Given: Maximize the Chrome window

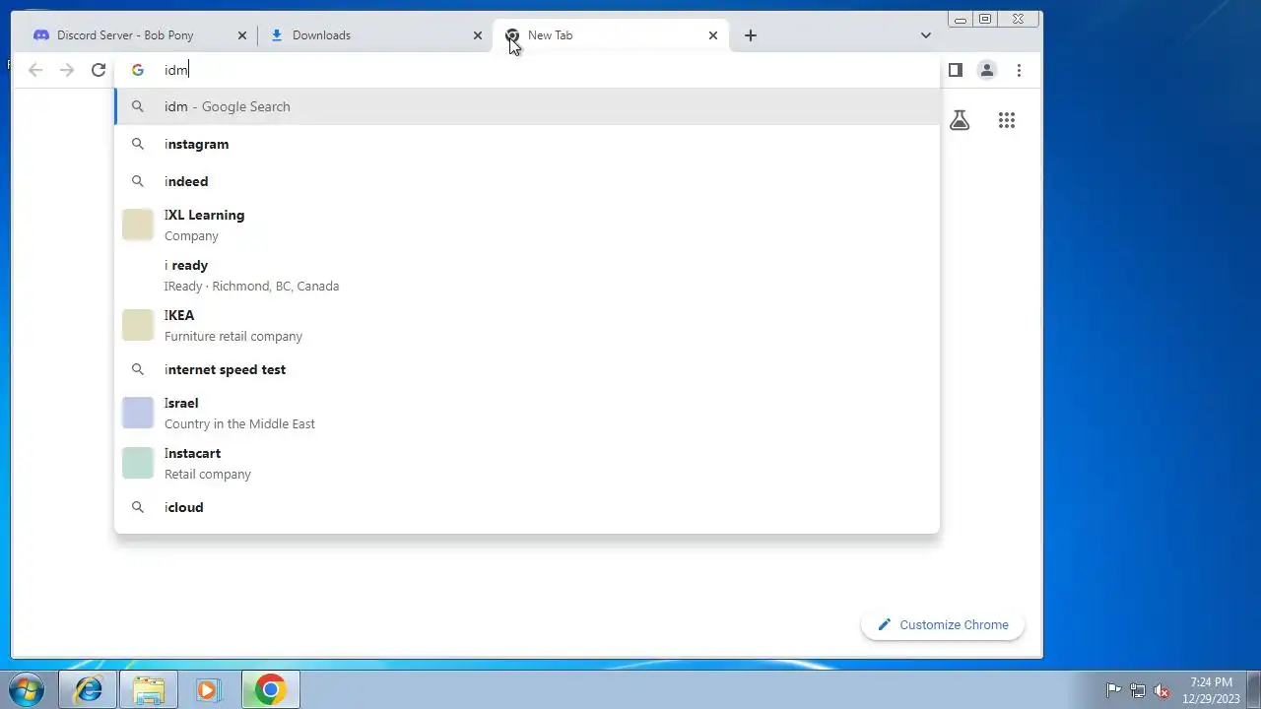Looking at the screenshot, I should (x=985, y=19).
